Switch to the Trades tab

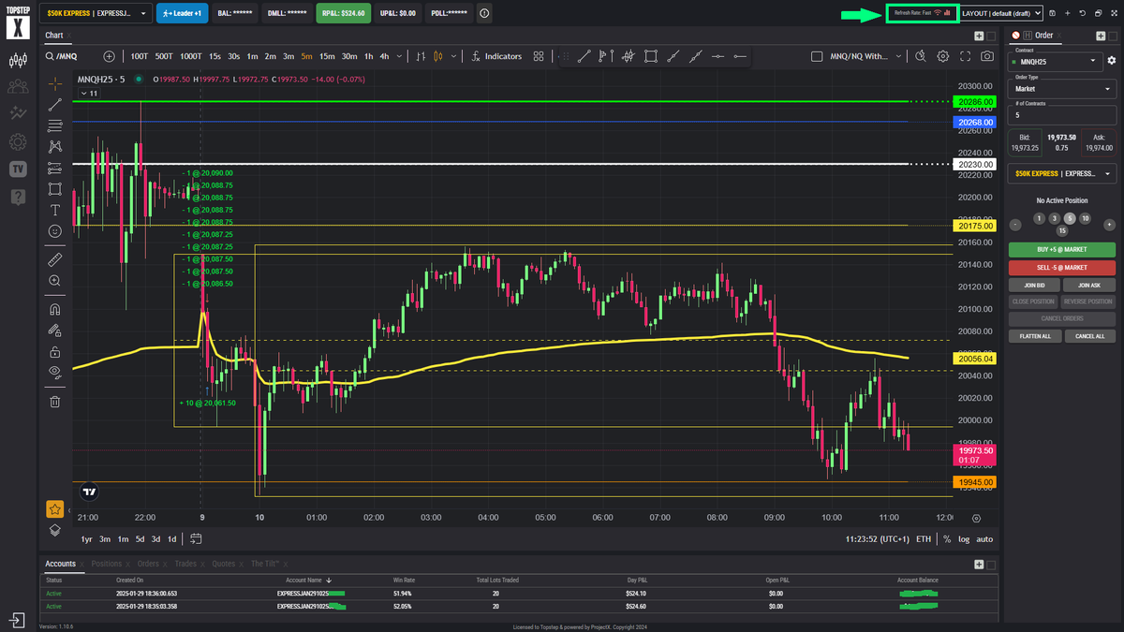185,564
